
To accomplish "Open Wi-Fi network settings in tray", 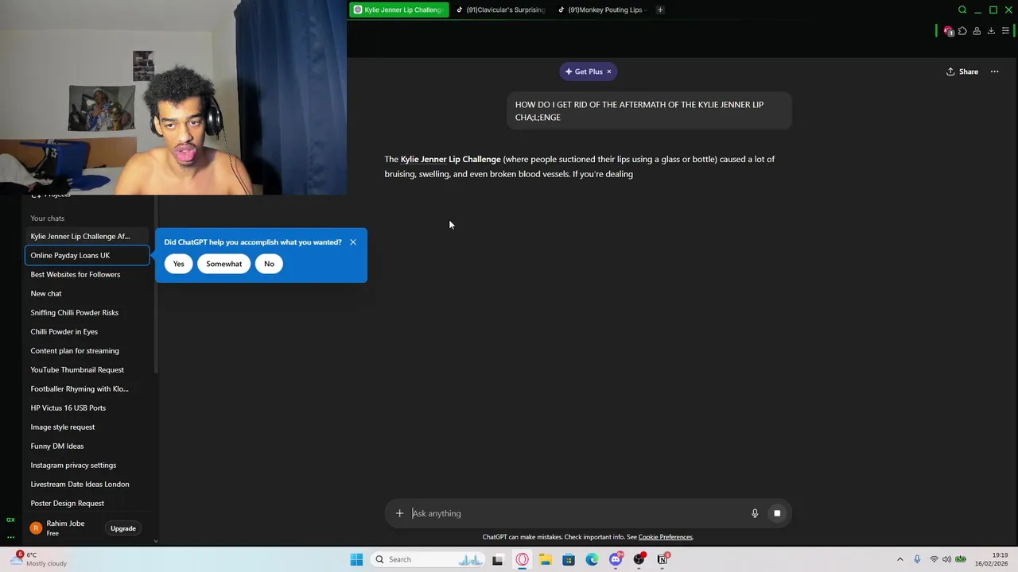I will pyautogui.click(x=934, y=559).
